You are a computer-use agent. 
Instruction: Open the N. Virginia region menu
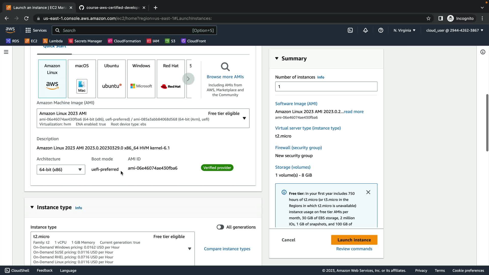[x=404, y=30]
